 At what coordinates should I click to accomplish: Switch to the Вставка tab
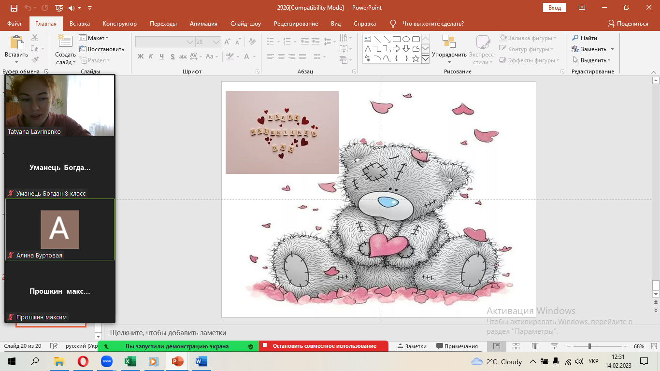(80, 24)
